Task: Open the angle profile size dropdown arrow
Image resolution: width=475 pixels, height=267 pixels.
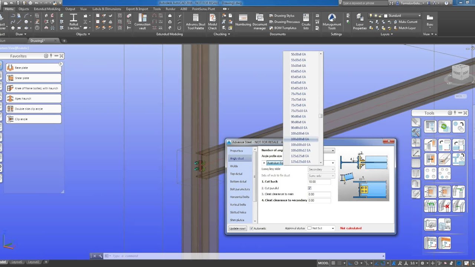Action: (333, 163)
